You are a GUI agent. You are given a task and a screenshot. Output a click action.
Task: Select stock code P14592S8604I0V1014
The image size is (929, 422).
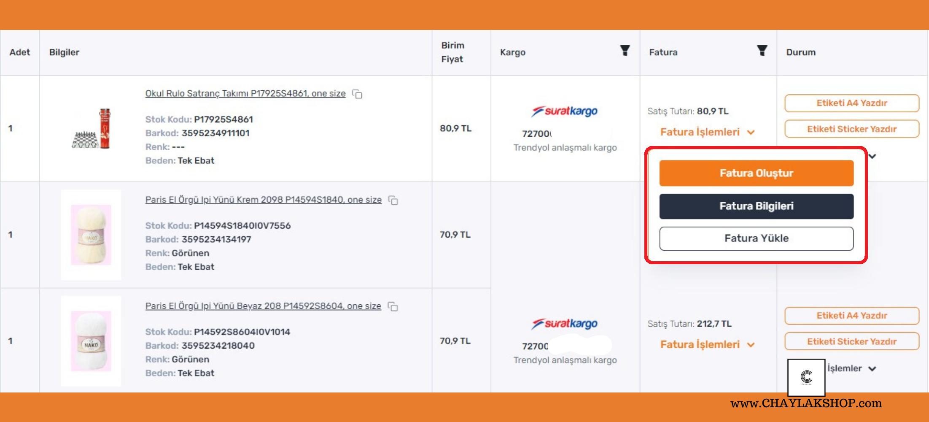[x=242, y=333]
